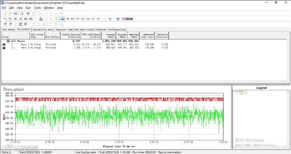Click the Legend panel scroll up arrow
291x154 pixels.
tap(288, 92)
